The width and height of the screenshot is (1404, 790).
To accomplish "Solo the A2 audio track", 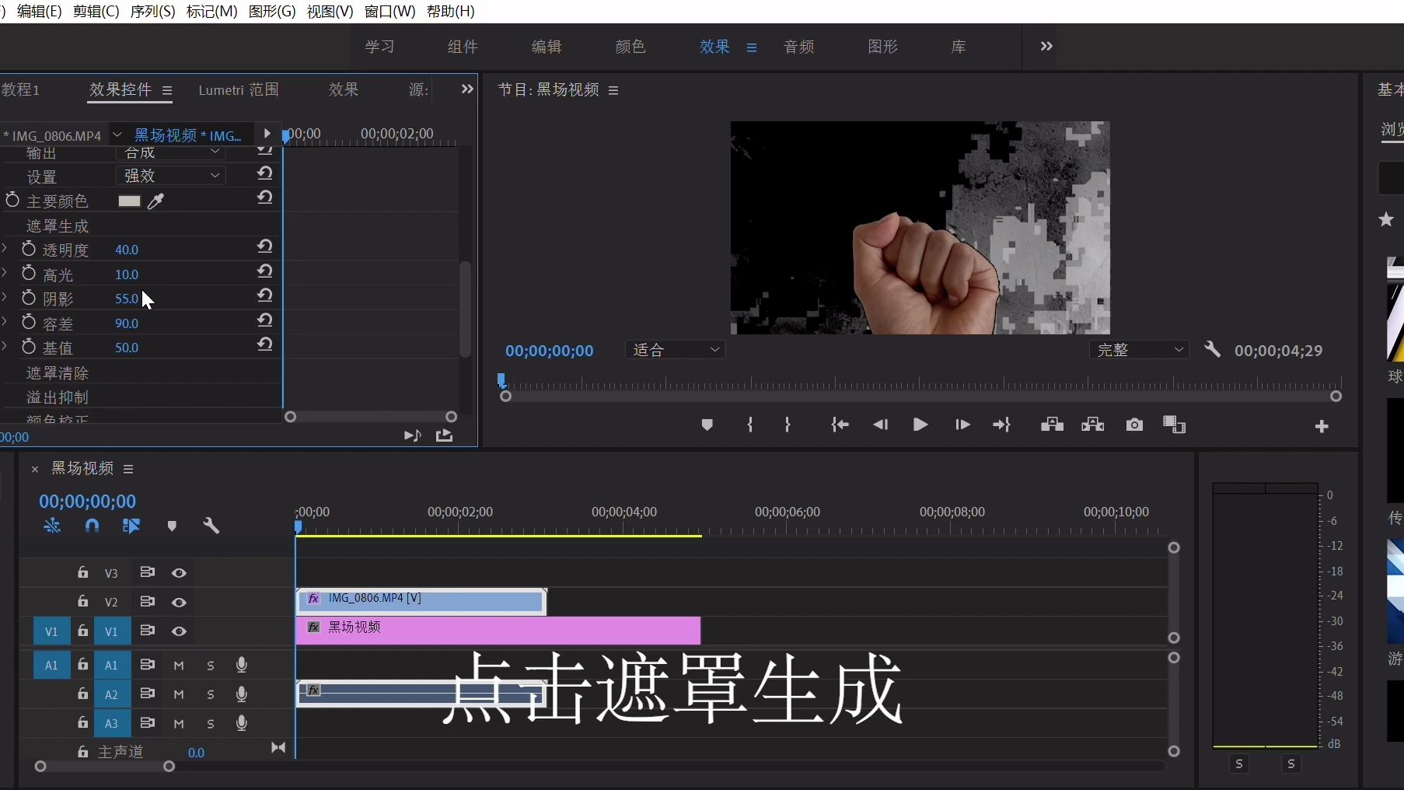I will click(x=210, y=695).
